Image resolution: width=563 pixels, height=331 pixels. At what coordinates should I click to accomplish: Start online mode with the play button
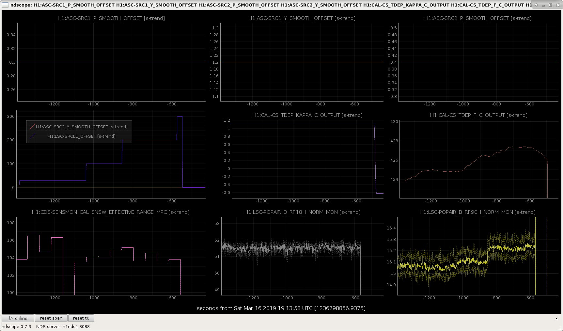point(18,318)
